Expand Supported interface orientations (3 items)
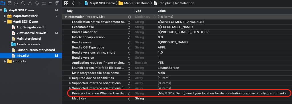The height and width of the screenshot is (104, 292). point(70,83)
